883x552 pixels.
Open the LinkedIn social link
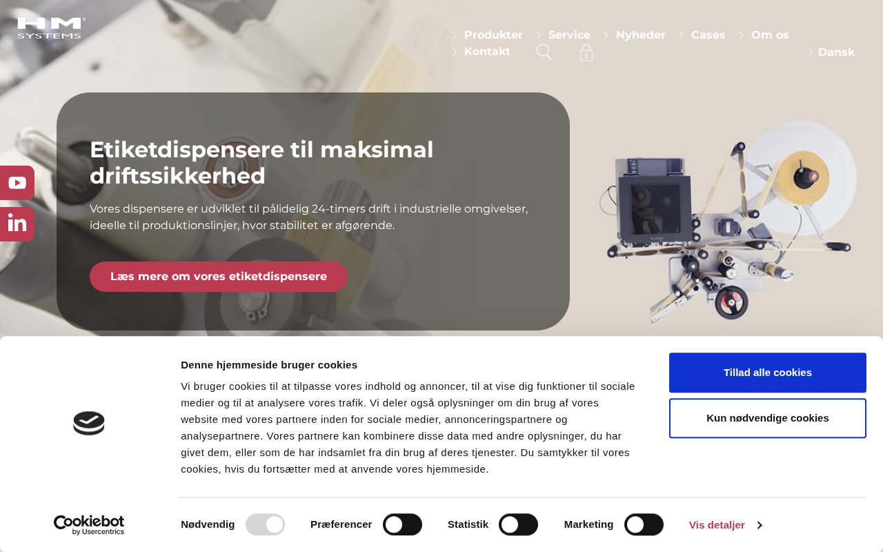17,224
